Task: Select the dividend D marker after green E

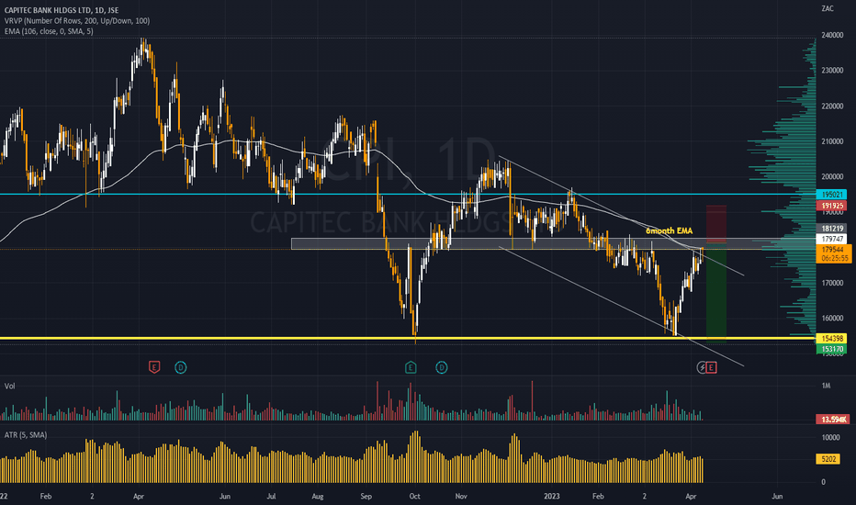Action: (x=441, y=367)
